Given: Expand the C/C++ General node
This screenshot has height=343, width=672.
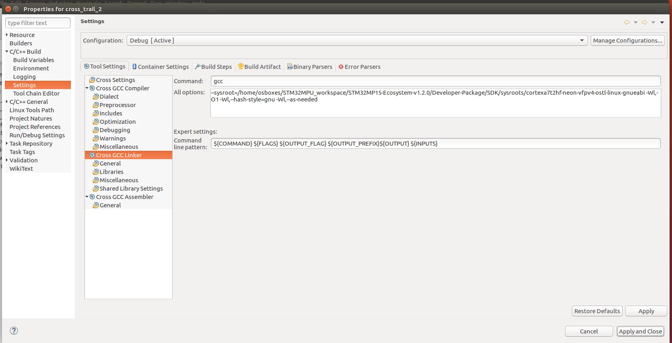Looking at the screenshot, I should coord(7,102).
